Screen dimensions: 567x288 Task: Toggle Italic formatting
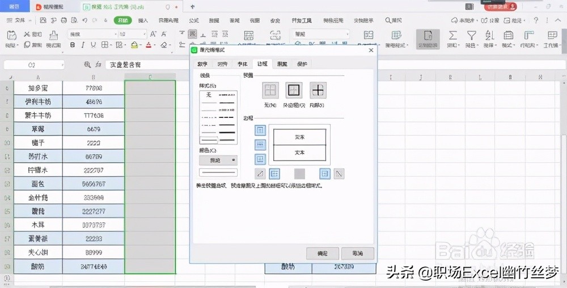83,45
